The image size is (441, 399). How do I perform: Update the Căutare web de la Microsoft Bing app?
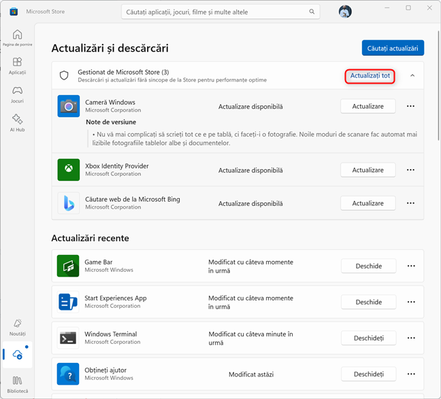tap(367, 203)
